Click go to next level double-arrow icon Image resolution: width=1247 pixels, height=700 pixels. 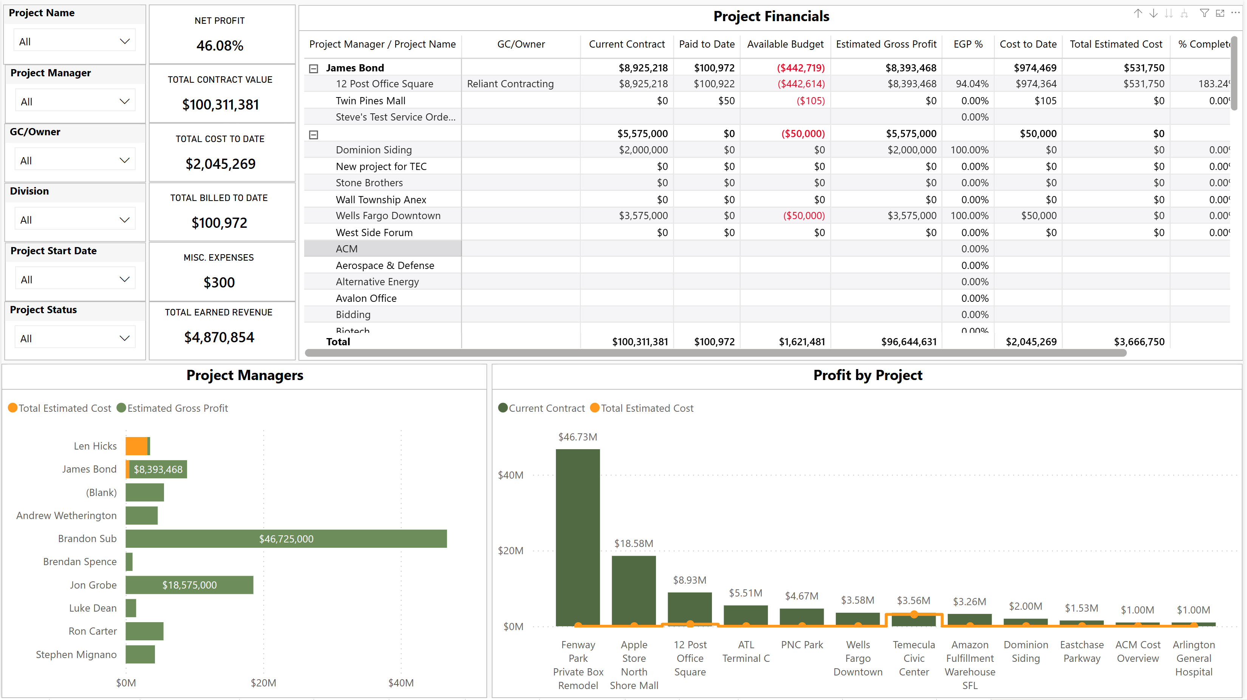[x=1169, y=14]
